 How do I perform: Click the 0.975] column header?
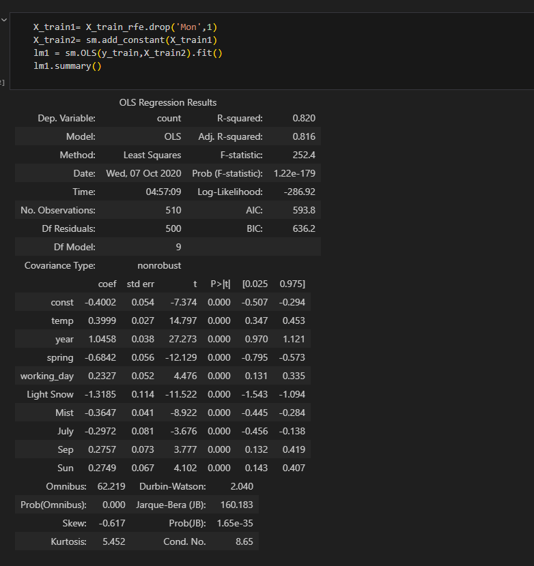coord(292,284)
